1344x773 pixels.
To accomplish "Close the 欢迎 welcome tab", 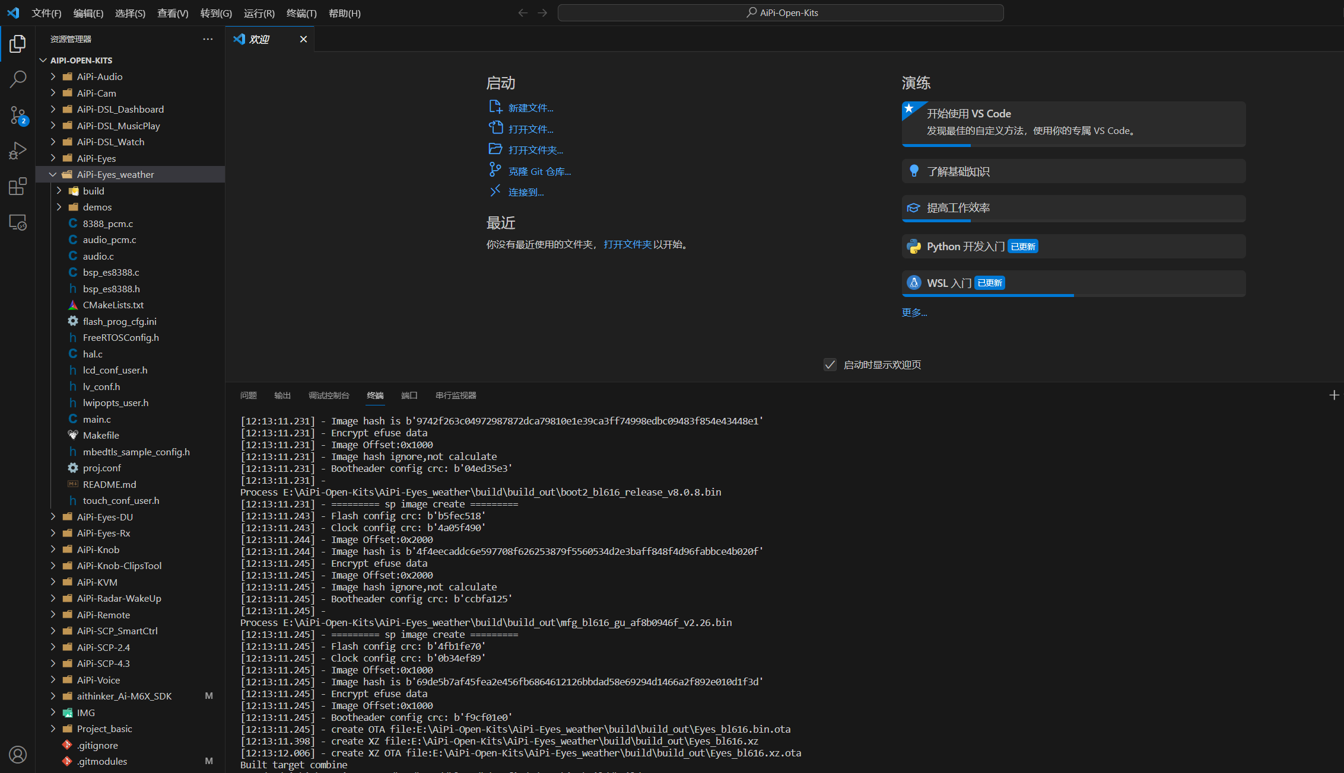I will click(x=303, y=39).
